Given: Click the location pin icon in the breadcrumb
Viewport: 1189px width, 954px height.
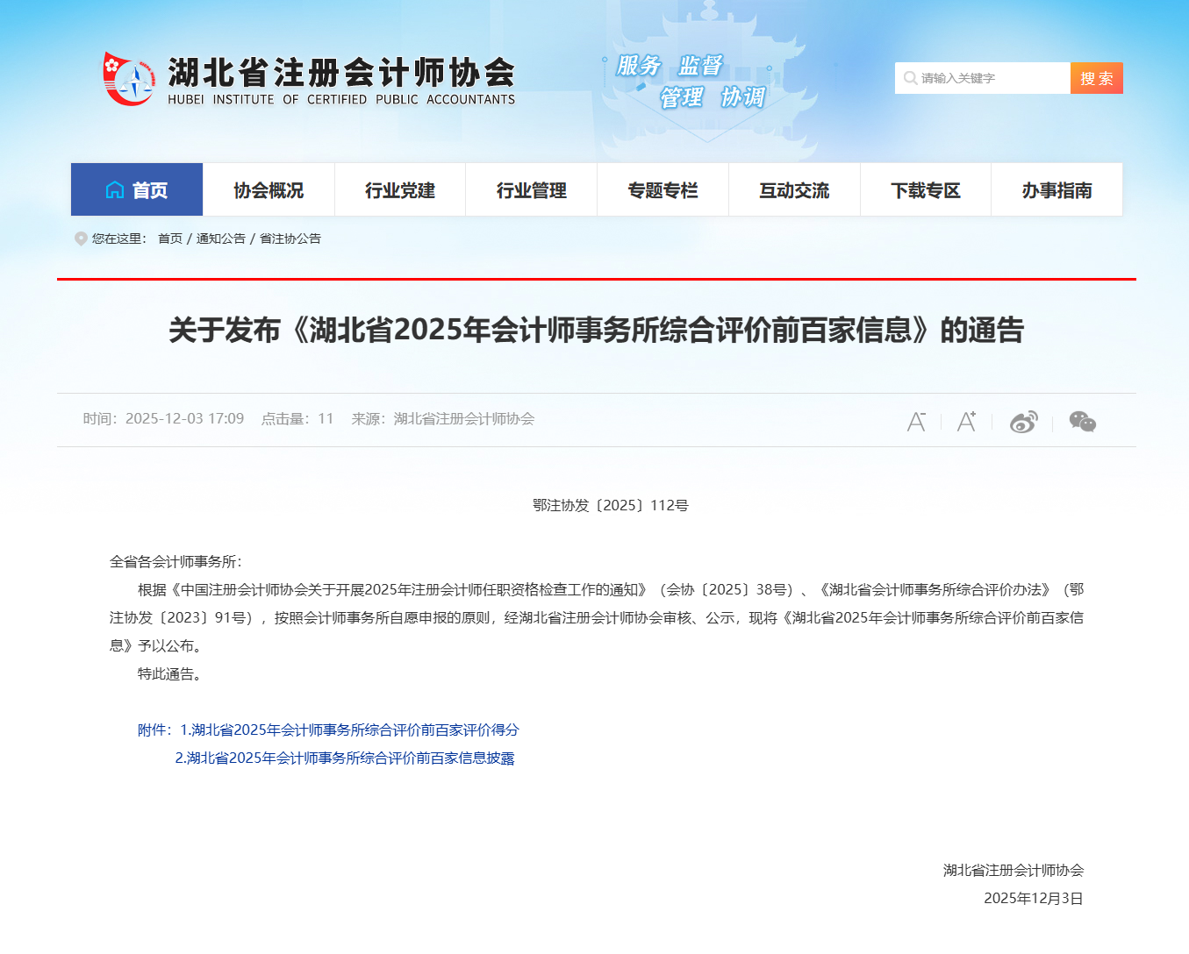Looking at the screenshot, I should (80, 238).
